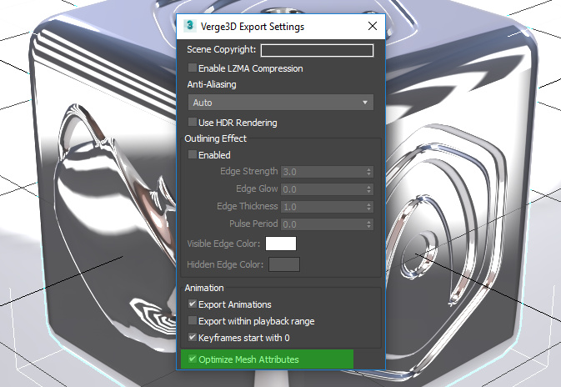Click the Scene Copyright text field
The height and width of the screenshot is (387, 561).
(x=317, y=50)
